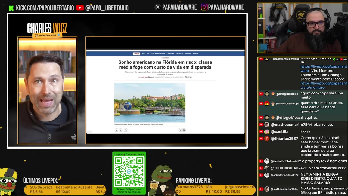Click the 'SUS de Graça R$ 6,66' entry
This screenshot has height=196, width=348.
pyautogui.click(x=41, y=189)
